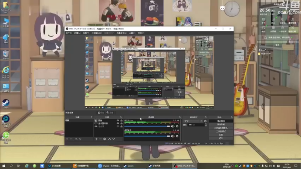301x169 pixels.
Task: Pop out the Scenes dock panel
Action: click(91, 117)
